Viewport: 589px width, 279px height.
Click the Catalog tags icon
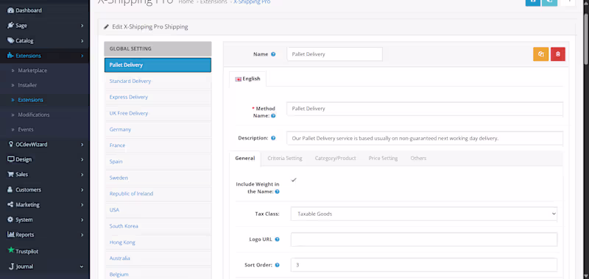click(11, 40)
